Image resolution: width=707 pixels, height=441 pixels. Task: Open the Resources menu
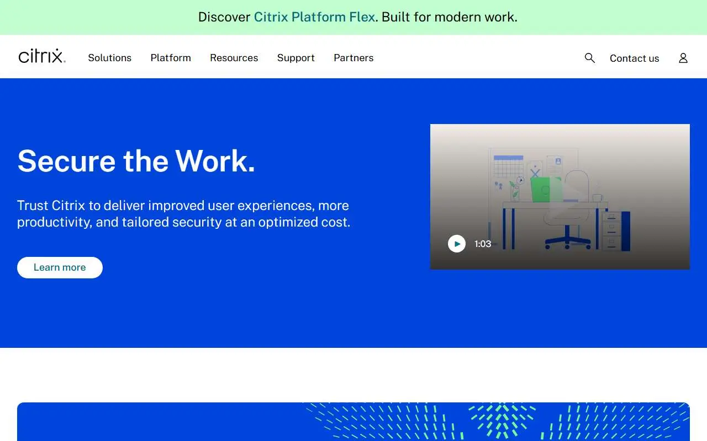pos(234,58)
